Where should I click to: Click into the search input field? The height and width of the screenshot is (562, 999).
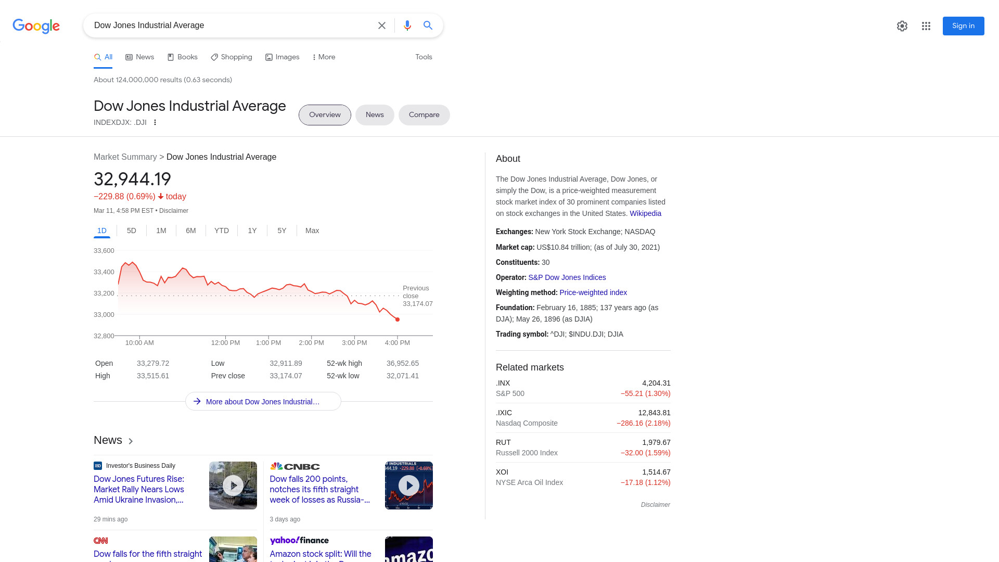coord(232,25)
